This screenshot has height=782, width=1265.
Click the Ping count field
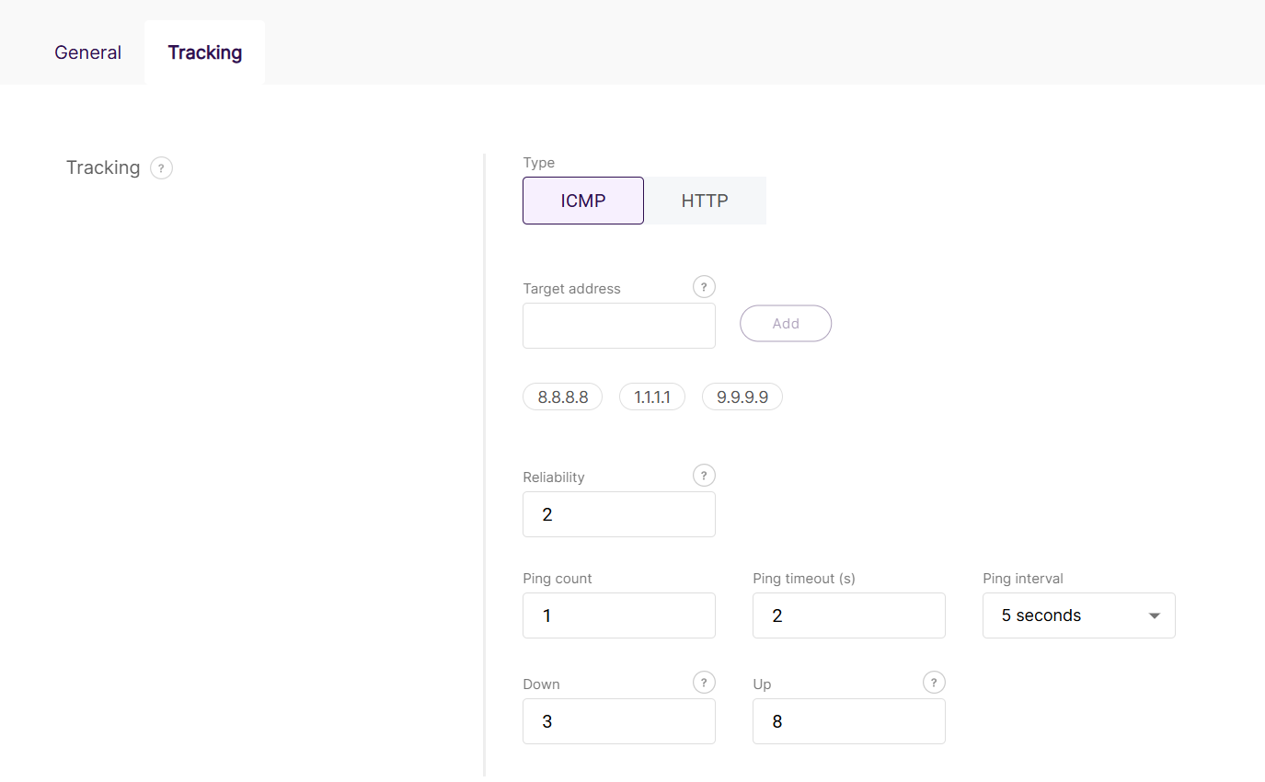pos(619,615)
